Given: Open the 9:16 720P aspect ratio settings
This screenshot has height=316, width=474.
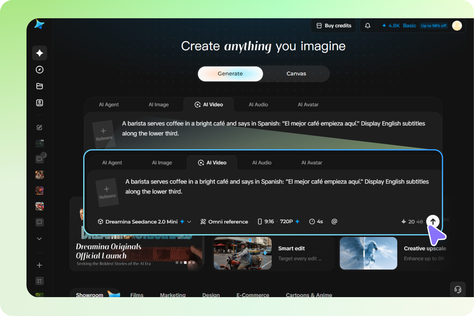Looking at the screenshot, I should (279, 222).
